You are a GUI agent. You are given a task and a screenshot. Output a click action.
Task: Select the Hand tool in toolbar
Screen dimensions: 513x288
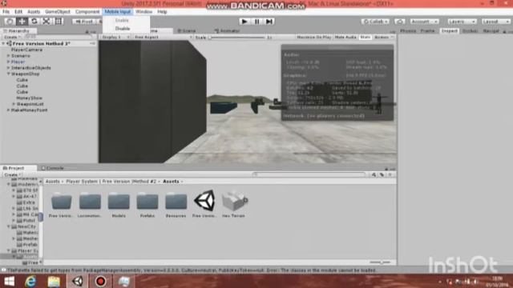[10, 22]
